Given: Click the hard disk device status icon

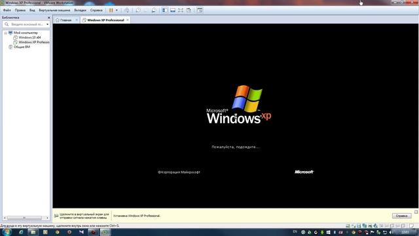Looking at the screenshot, I should [x=348, y=226].
